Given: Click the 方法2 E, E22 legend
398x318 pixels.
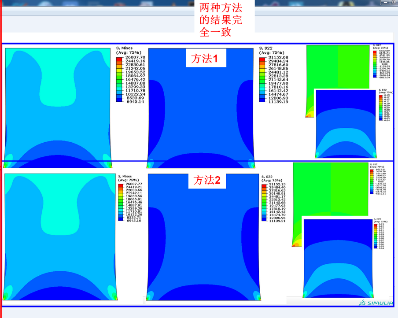Looking at the screenshot, I should [380, 235].
